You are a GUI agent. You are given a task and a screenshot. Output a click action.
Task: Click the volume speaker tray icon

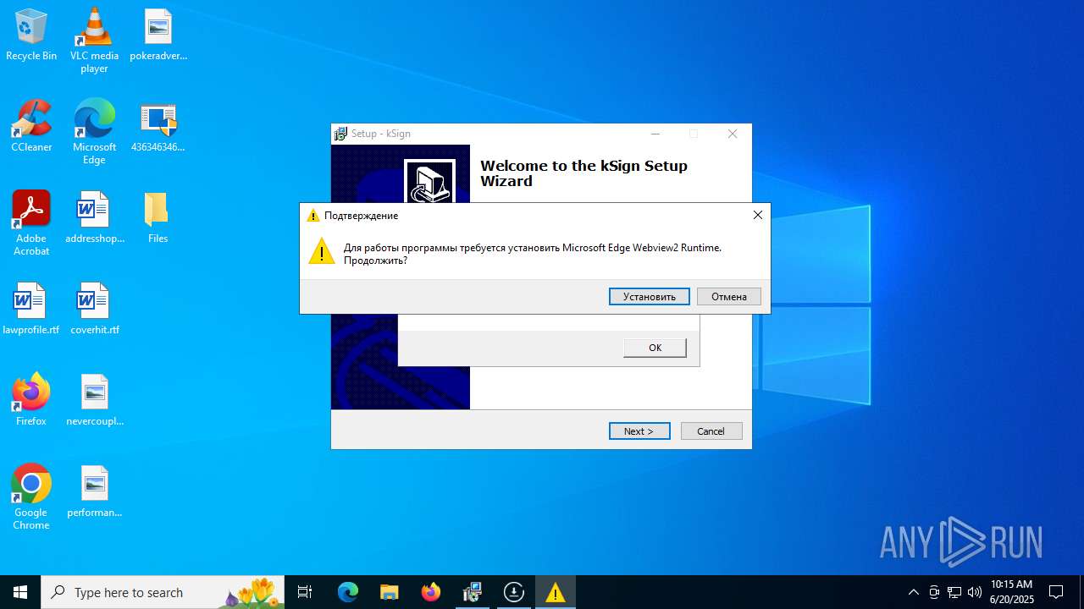975,592
